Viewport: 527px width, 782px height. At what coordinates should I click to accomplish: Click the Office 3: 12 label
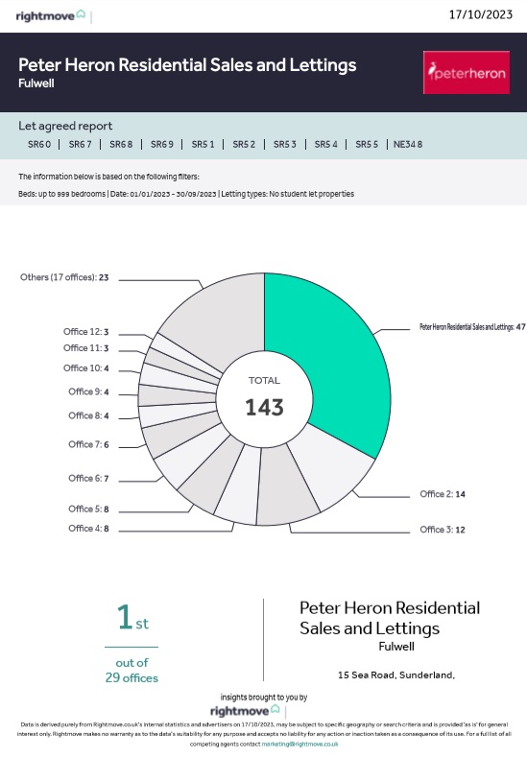[443, 530]
